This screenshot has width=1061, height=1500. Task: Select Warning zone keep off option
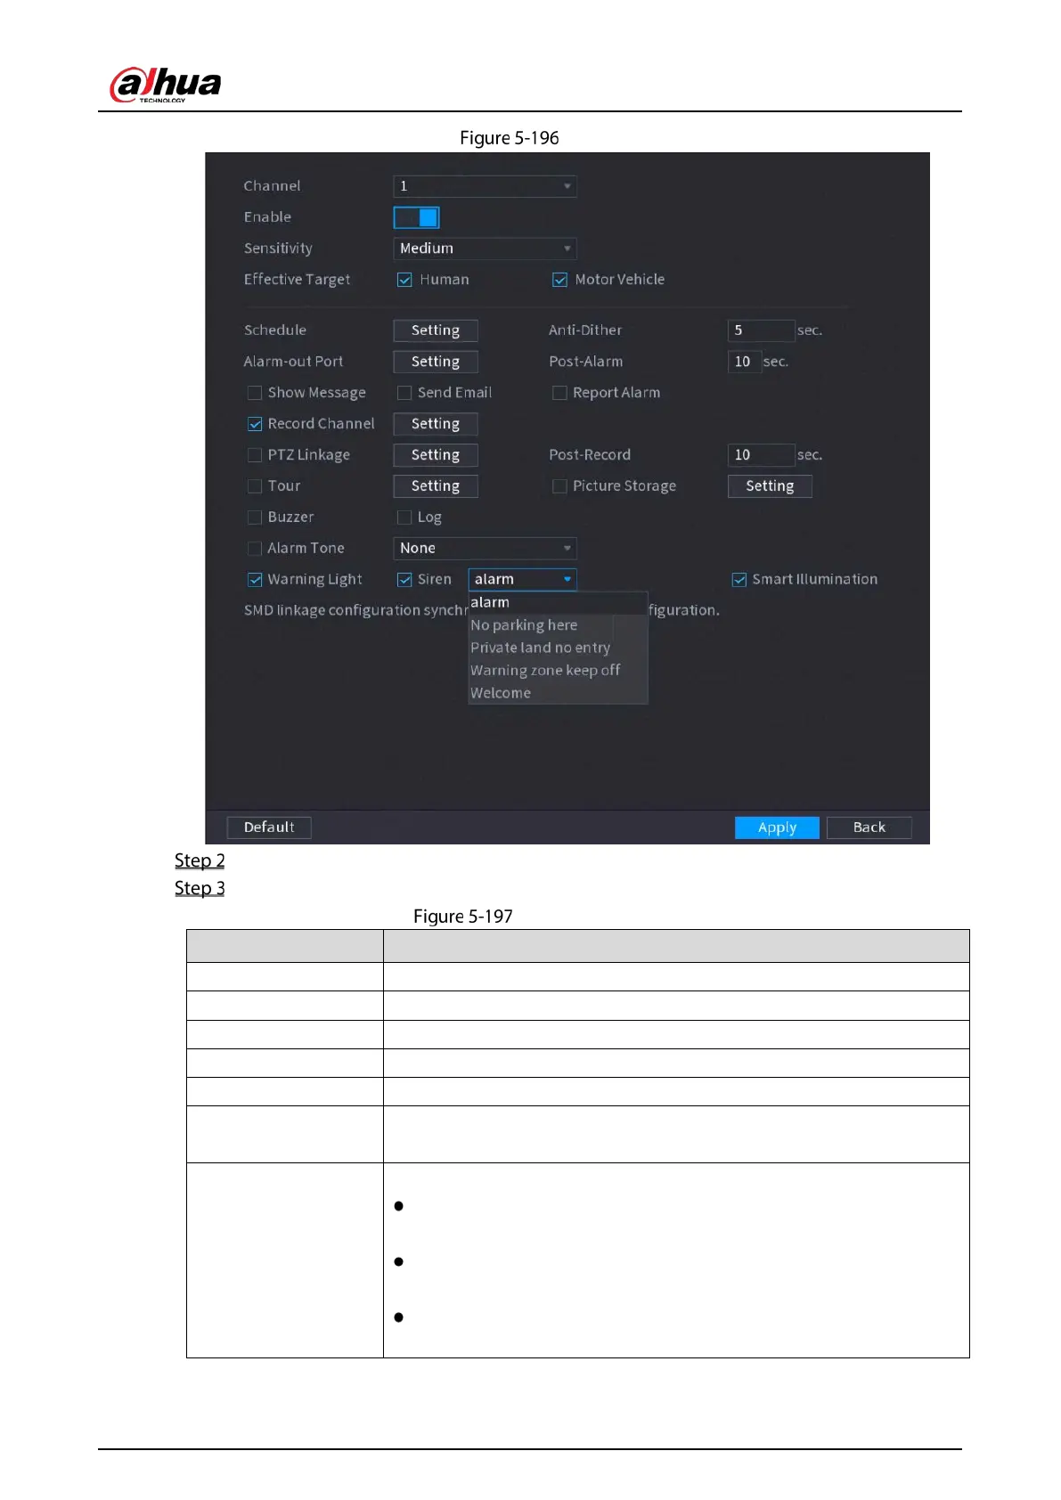pos(558,671)
